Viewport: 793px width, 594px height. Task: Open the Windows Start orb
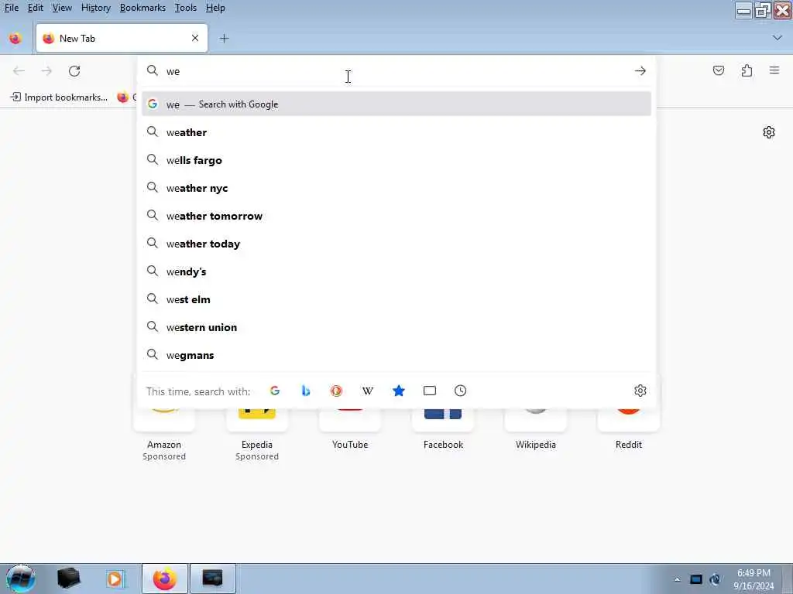click(20, 579)
